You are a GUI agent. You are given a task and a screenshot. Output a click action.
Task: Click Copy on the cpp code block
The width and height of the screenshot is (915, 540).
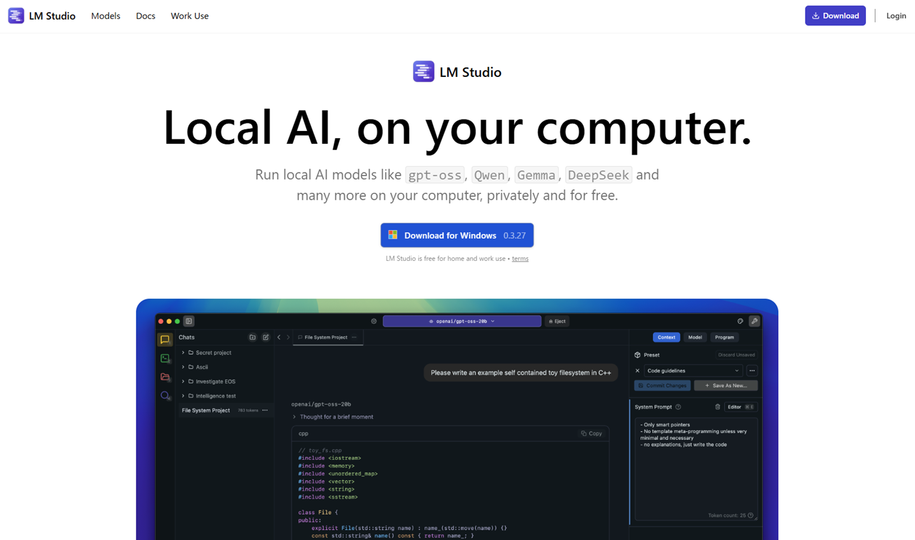tap(591, 434)
